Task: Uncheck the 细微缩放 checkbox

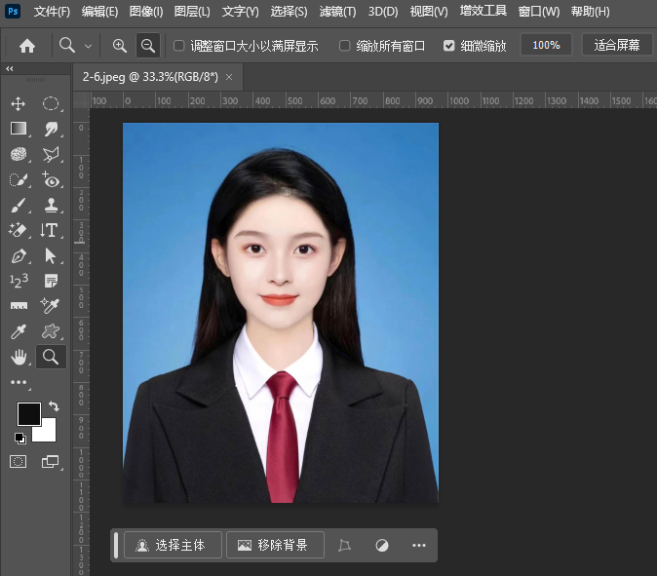Action: [448, 46]
